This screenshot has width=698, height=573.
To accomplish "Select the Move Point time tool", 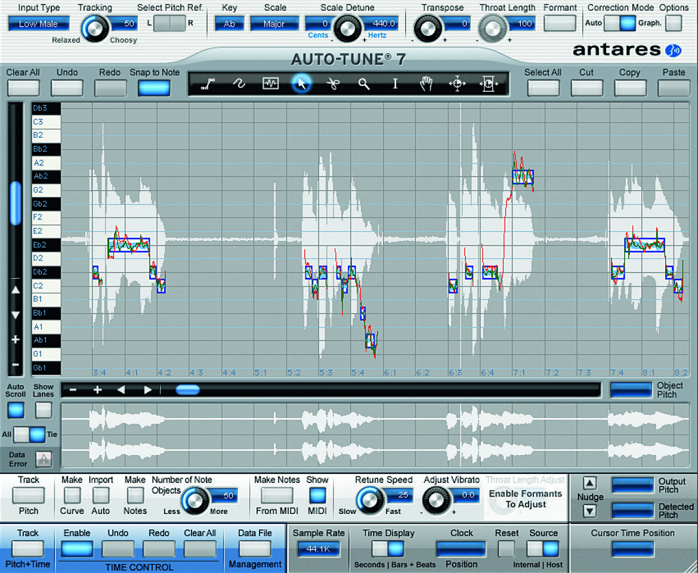I will (457, 83).
